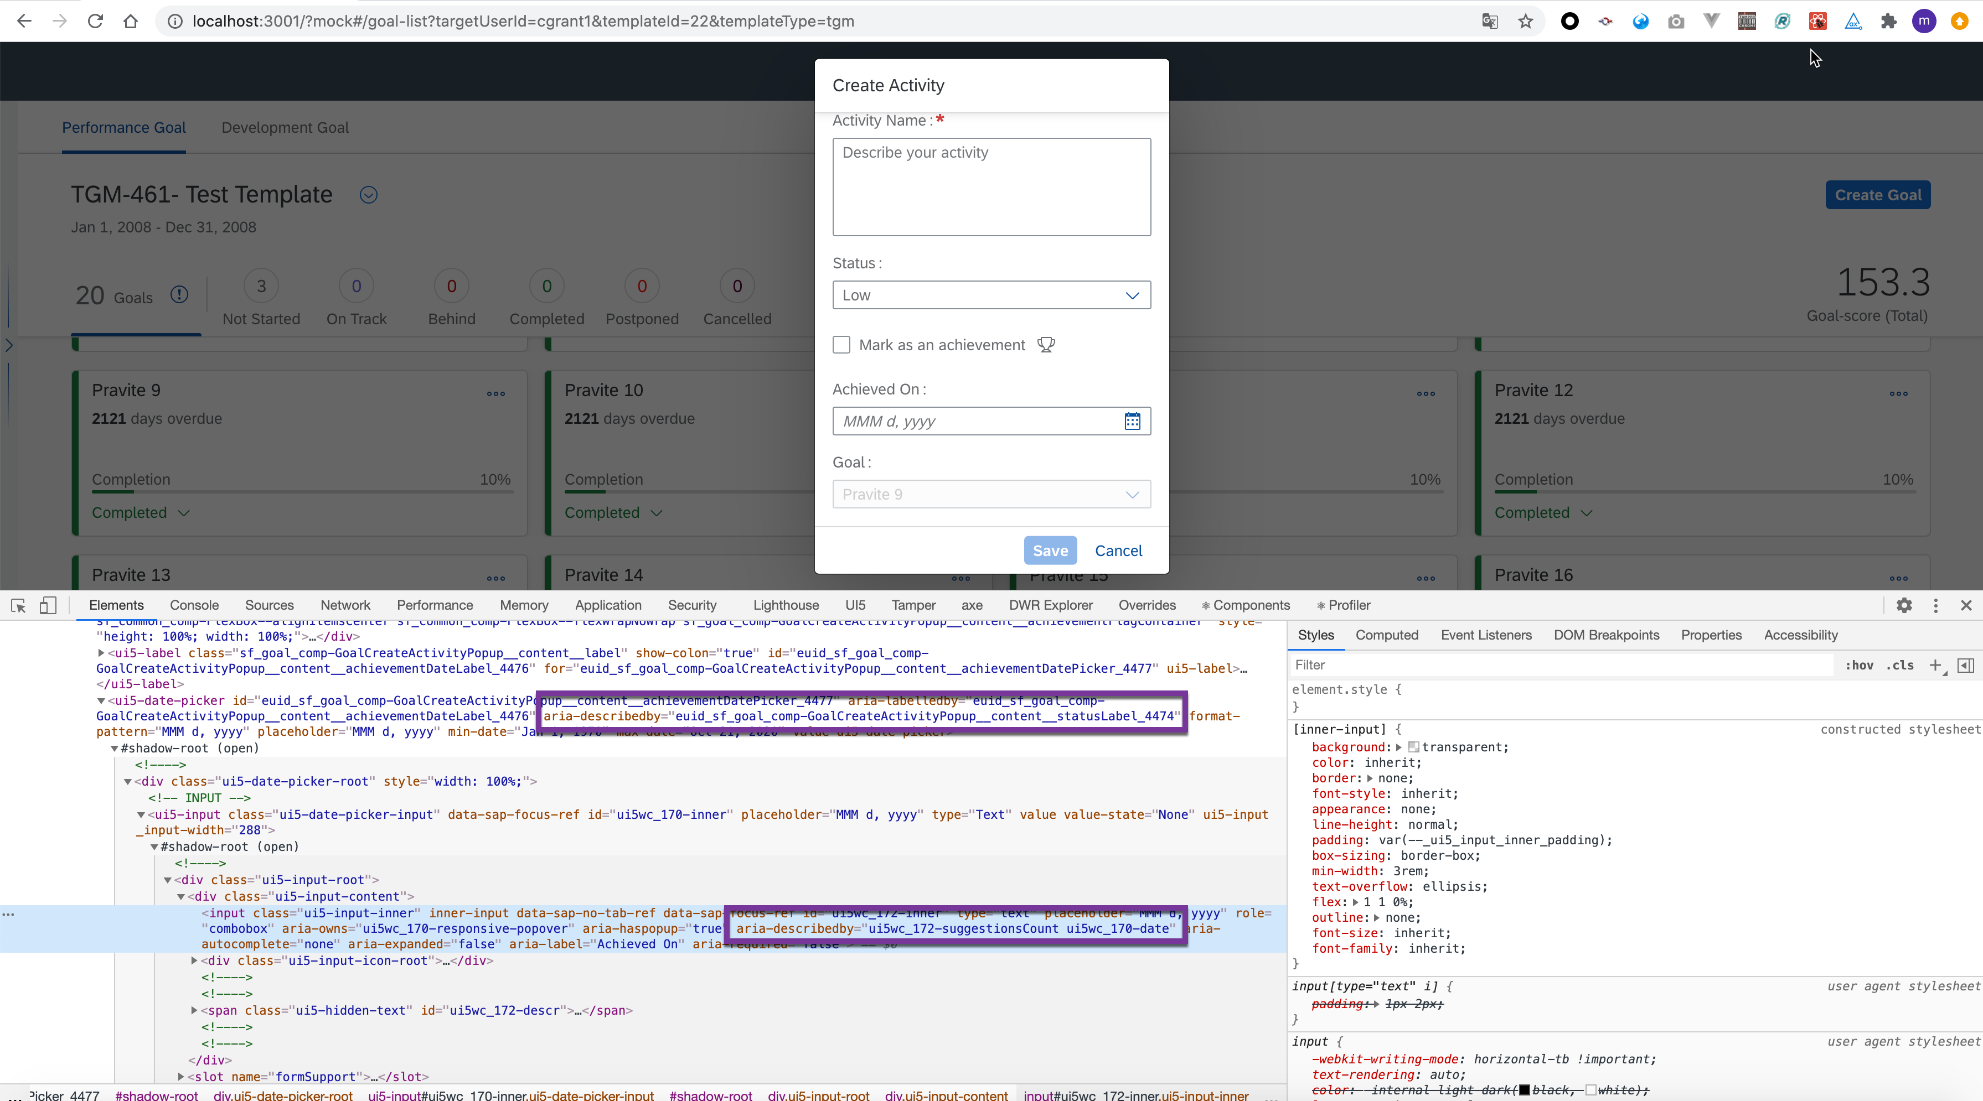This screenshot has width=1983, height=1101.
Task: Click the Save button in Create Activity dialog
Action: (1050, 550)
